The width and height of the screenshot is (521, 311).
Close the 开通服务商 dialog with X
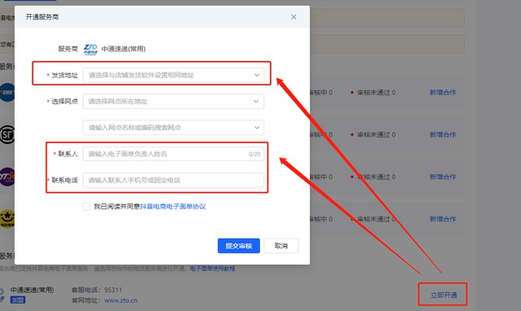(x=294, y=17)
